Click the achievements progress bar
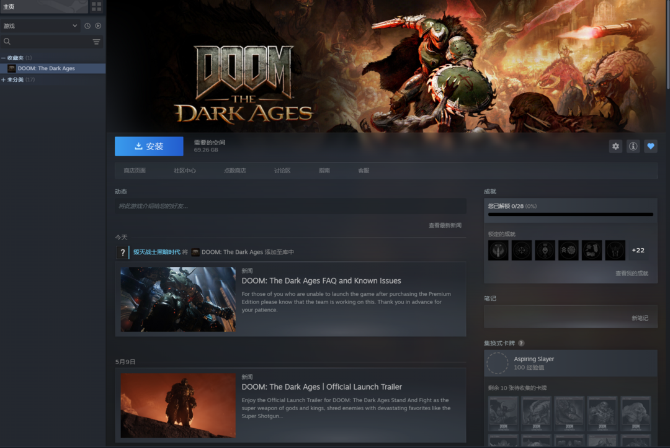The image size is (670, 448). (570, 214)
